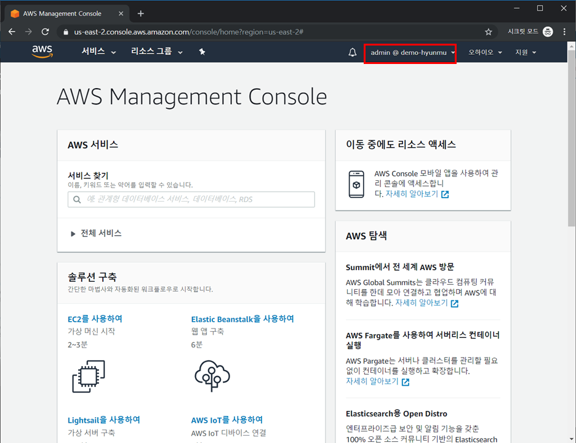
Task: Go back with the browser back arrow
Action: coord(12,32)
